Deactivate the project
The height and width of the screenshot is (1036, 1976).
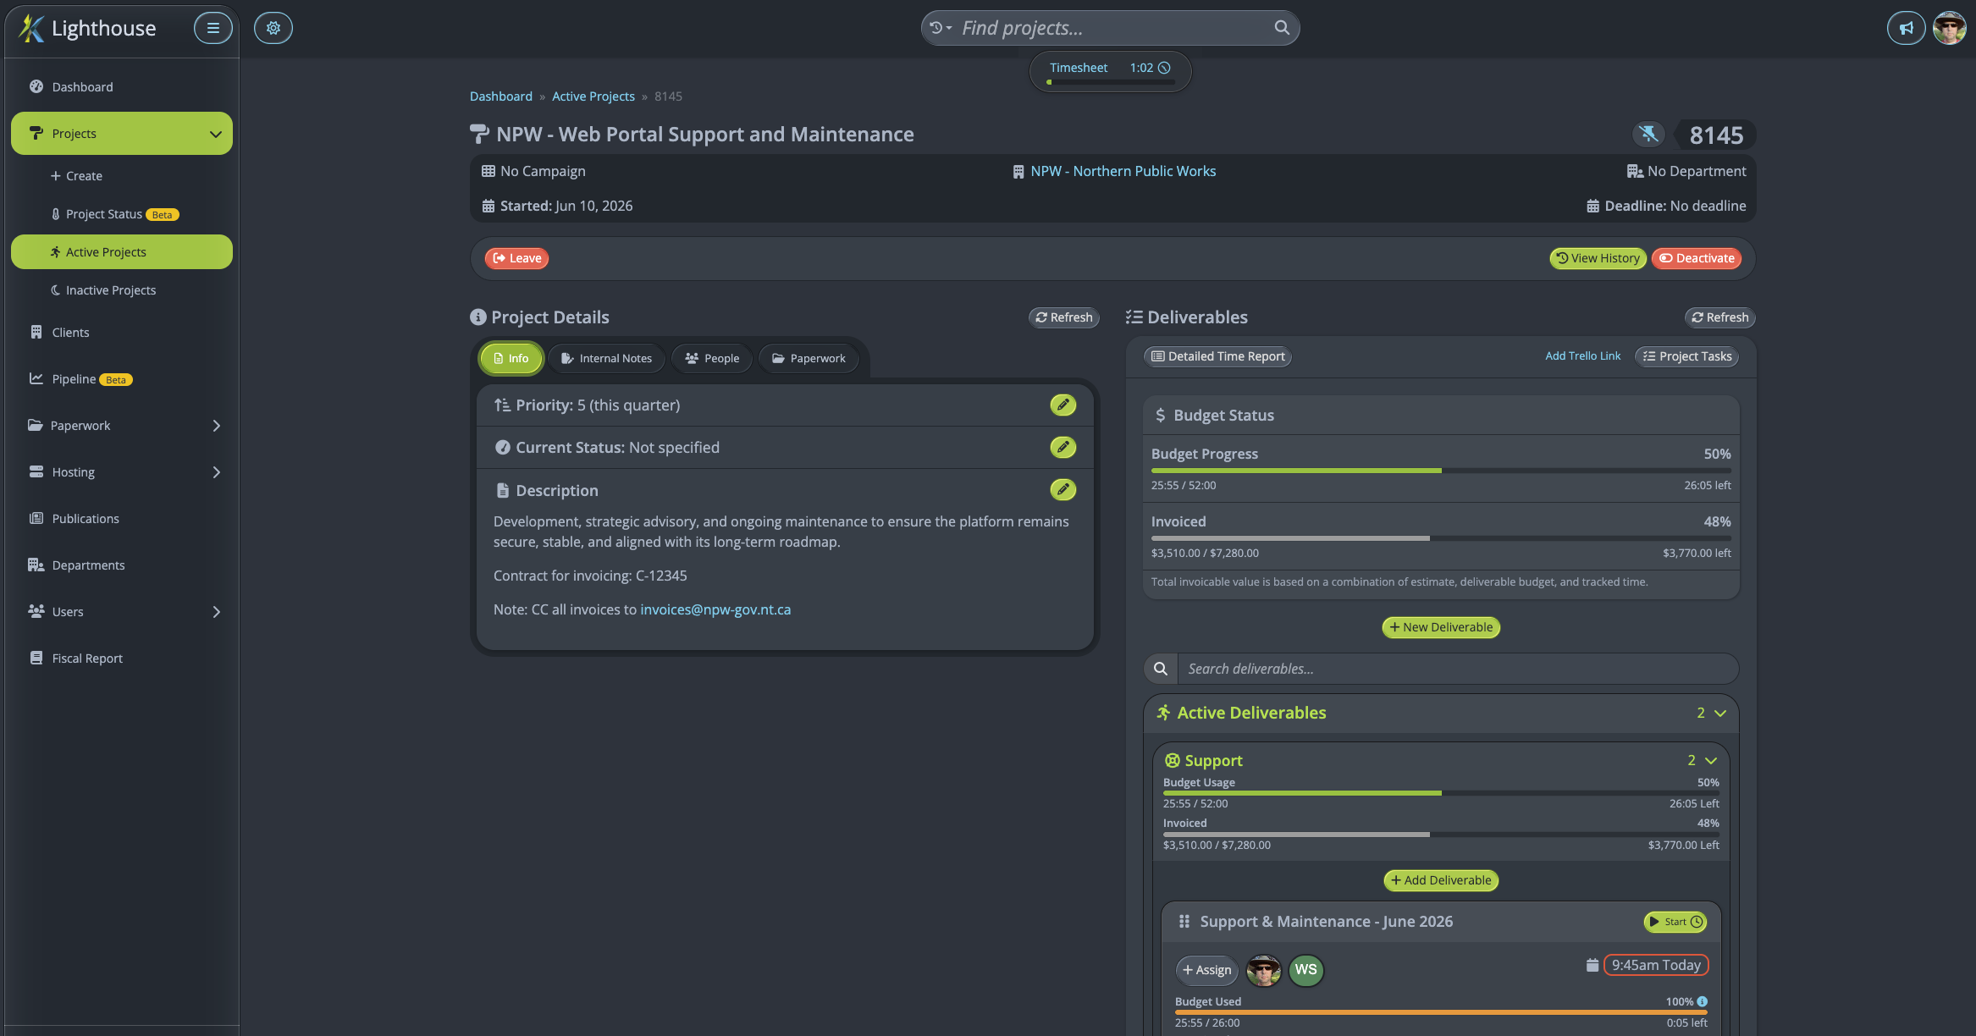click(x=1697, y=258)
